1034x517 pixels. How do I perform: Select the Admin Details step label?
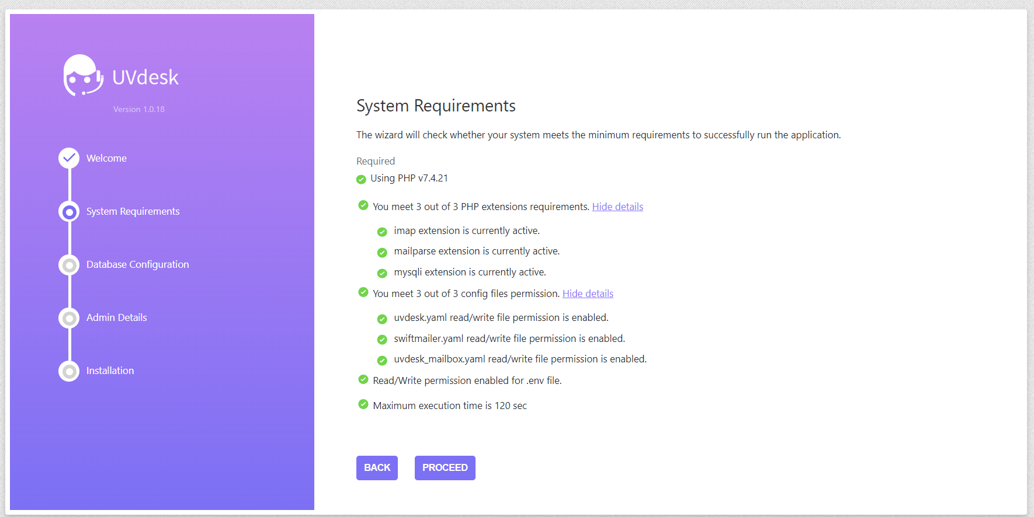117,317
